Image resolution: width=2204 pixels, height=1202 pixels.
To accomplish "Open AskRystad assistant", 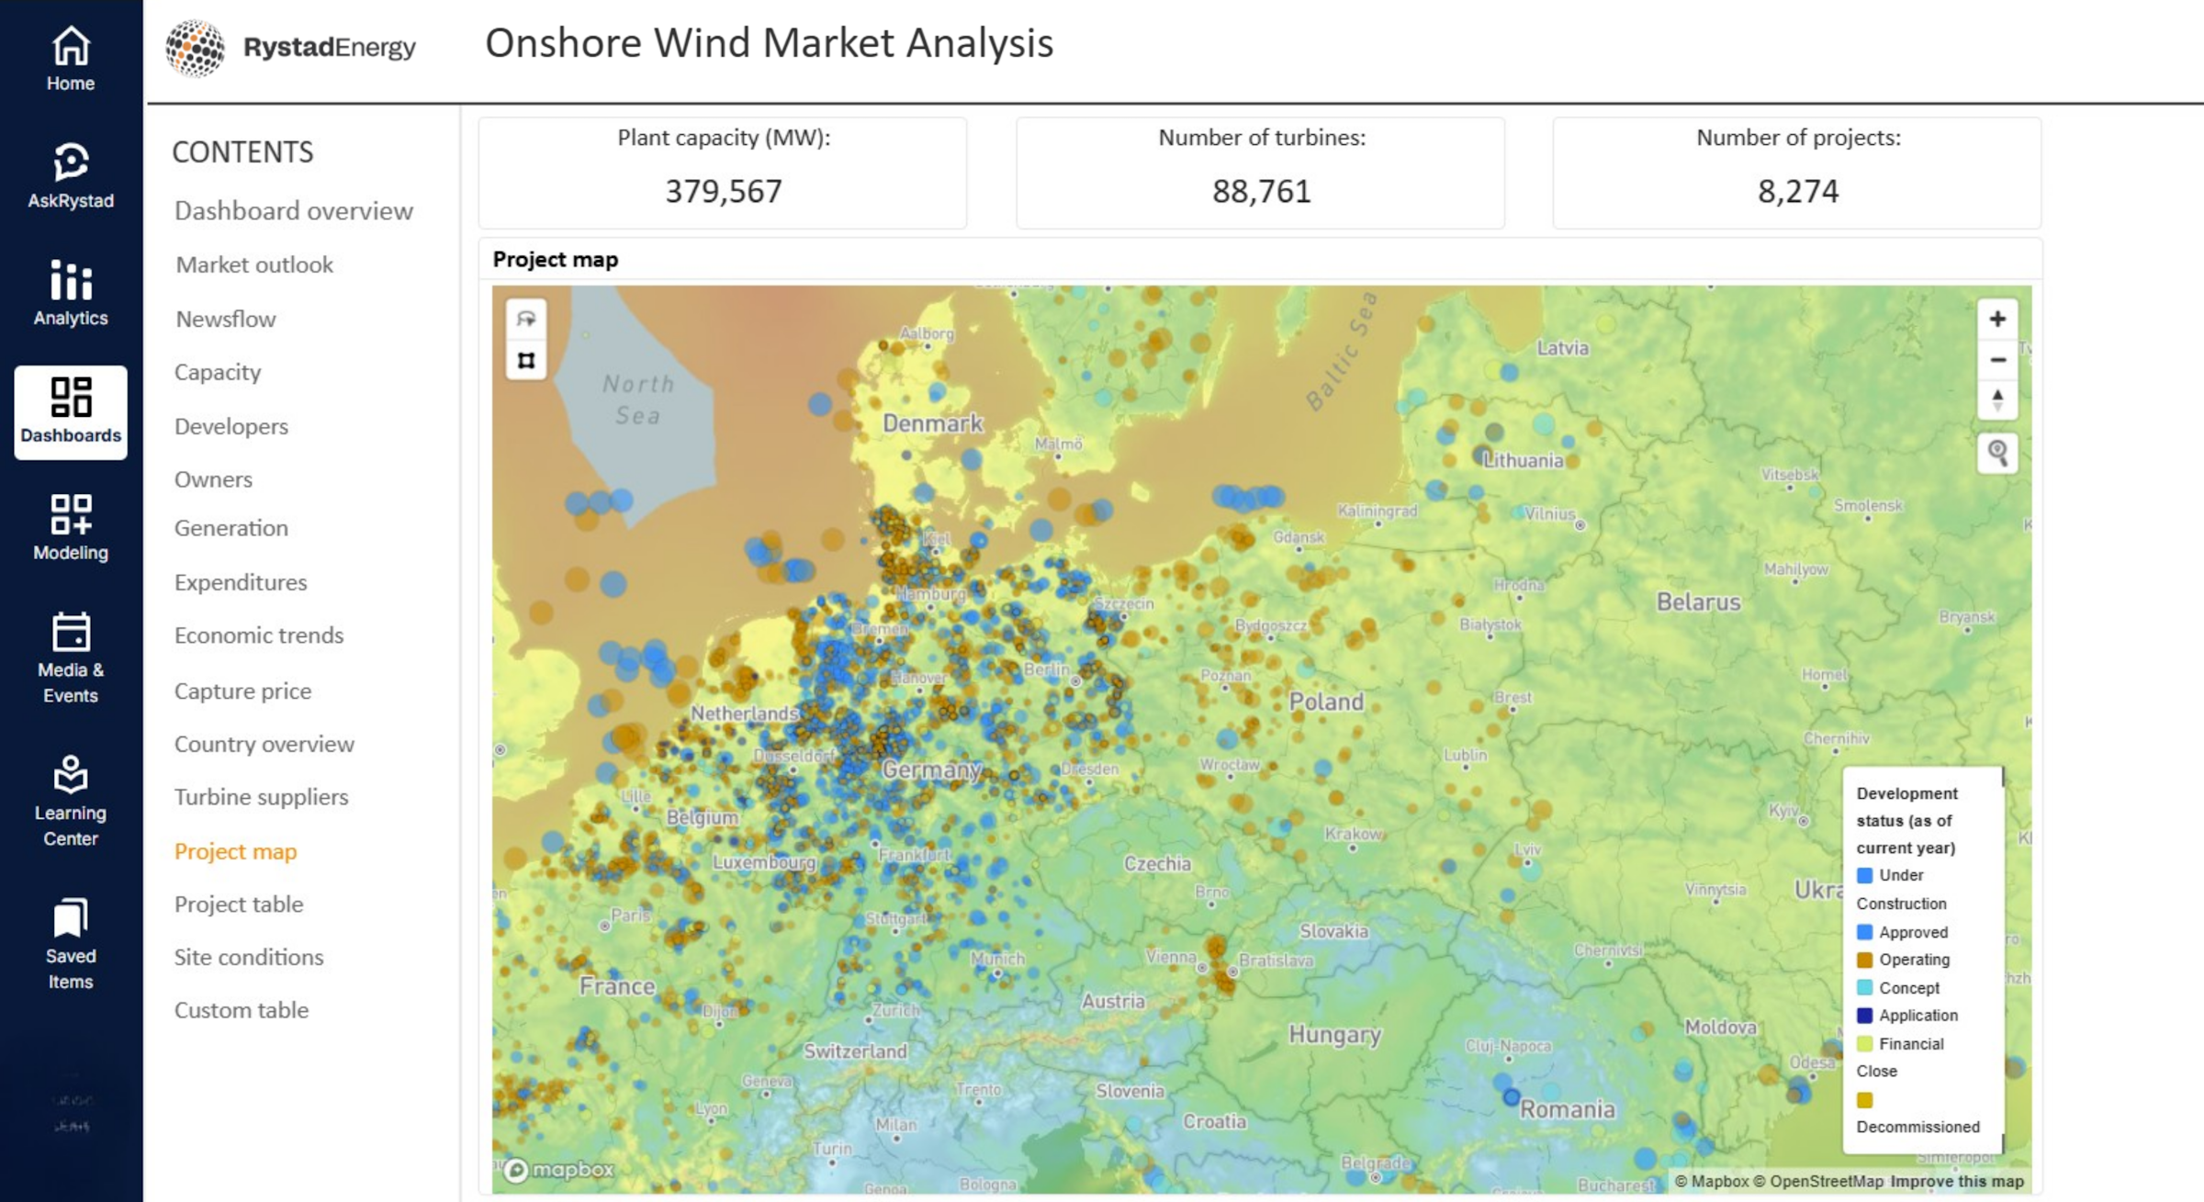I will coord(71,176).
